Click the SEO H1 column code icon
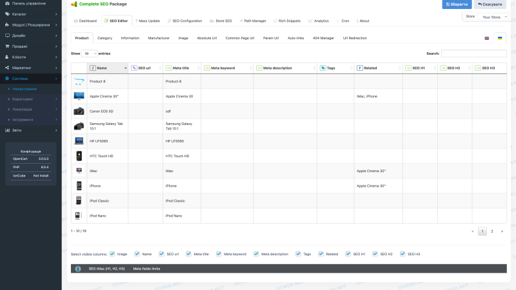Screen dimensions: 516x290 coord(408,68)
